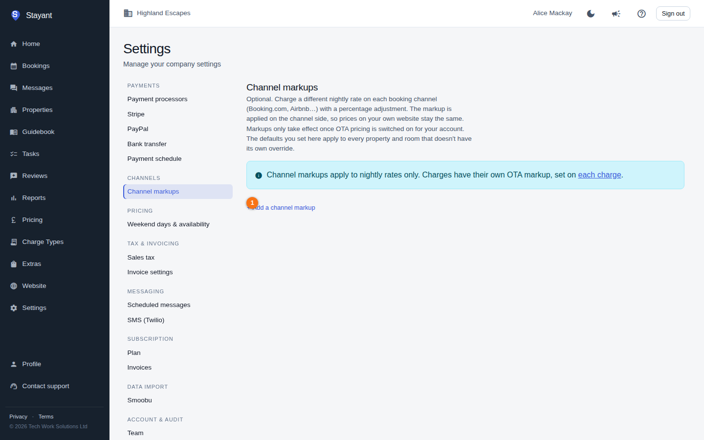Click the Settings gear icon in sidebar
This screenshot has height=440, width=704.
[14, 308]
